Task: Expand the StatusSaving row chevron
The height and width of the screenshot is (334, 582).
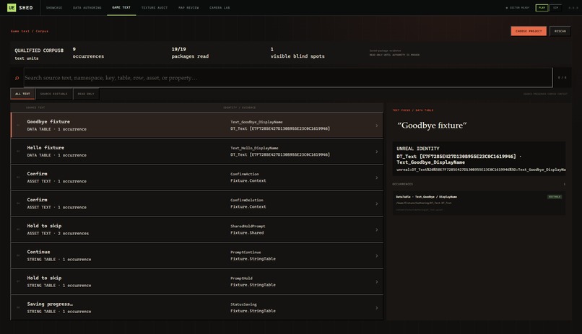Action: coord(376,308)
